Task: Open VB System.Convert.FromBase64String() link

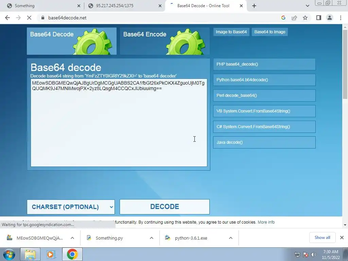Action: point(264,111)
